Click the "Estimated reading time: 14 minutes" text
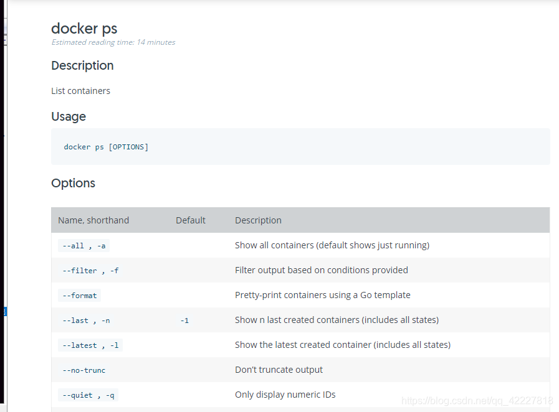559x412 pixels. click(x=113, y=42)
